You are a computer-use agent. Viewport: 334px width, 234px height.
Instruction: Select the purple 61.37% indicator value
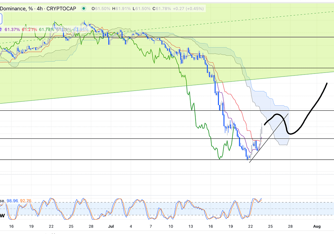pos(12,30)
